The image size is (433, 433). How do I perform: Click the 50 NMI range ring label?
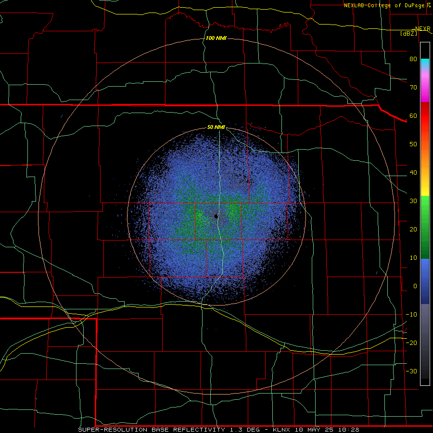(x=216, y=127)
